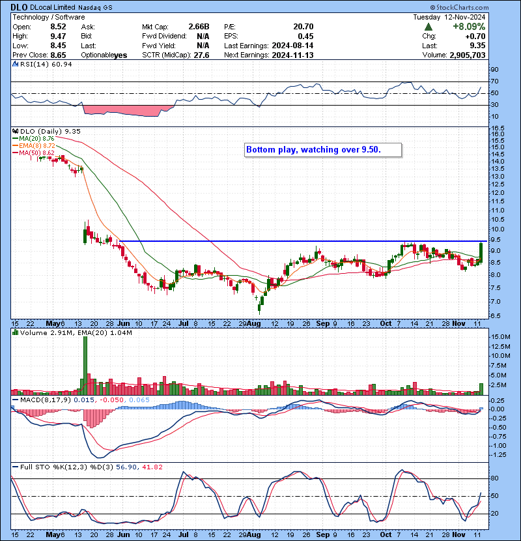Click the Last price 9.35 in header
The width and height of the screenshot is (521, 541).
pyautogui.click(x=477, y=46)
